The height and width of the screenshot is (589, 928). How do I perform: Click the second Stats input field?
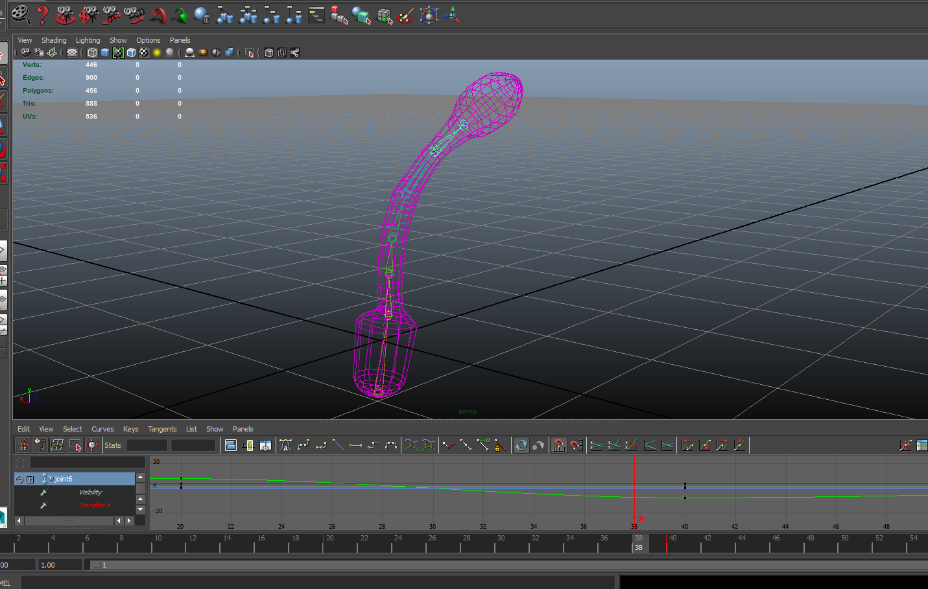193,445
